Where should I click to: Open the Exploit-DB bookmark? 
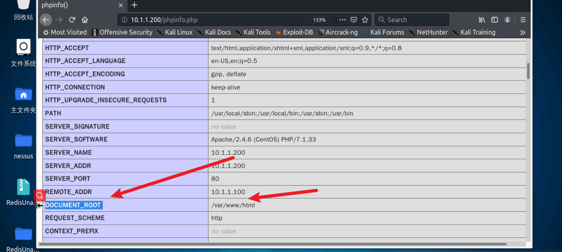point(294,32)
